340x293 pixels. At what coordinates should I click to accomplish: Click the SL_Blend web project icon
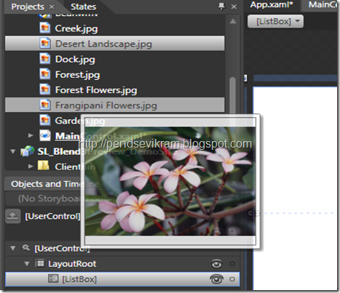pyautogui.click(x=27, y=151)
